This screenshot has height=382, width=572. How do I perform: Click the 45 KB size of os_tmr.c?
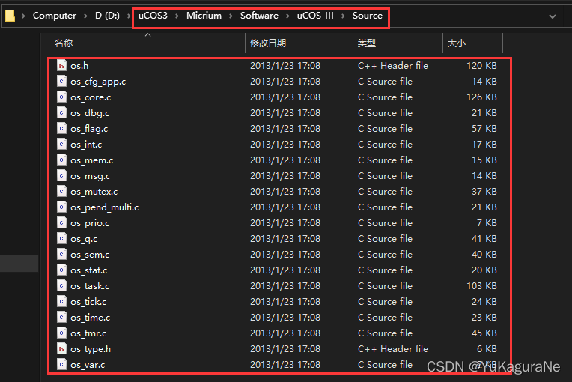[484, 333]
